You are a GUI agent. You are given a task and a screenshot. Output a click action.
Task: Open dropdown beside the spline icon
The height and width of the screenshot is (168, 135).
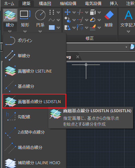pyautogui.click(x=58, y=20)
